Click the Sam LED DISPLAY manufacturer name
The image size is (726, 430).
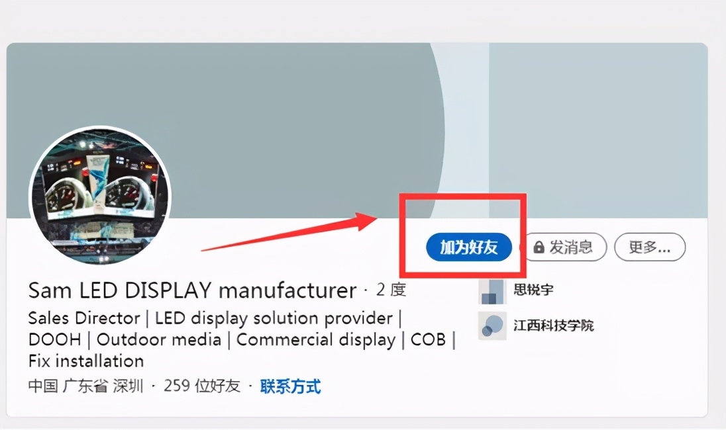[192, 290]
